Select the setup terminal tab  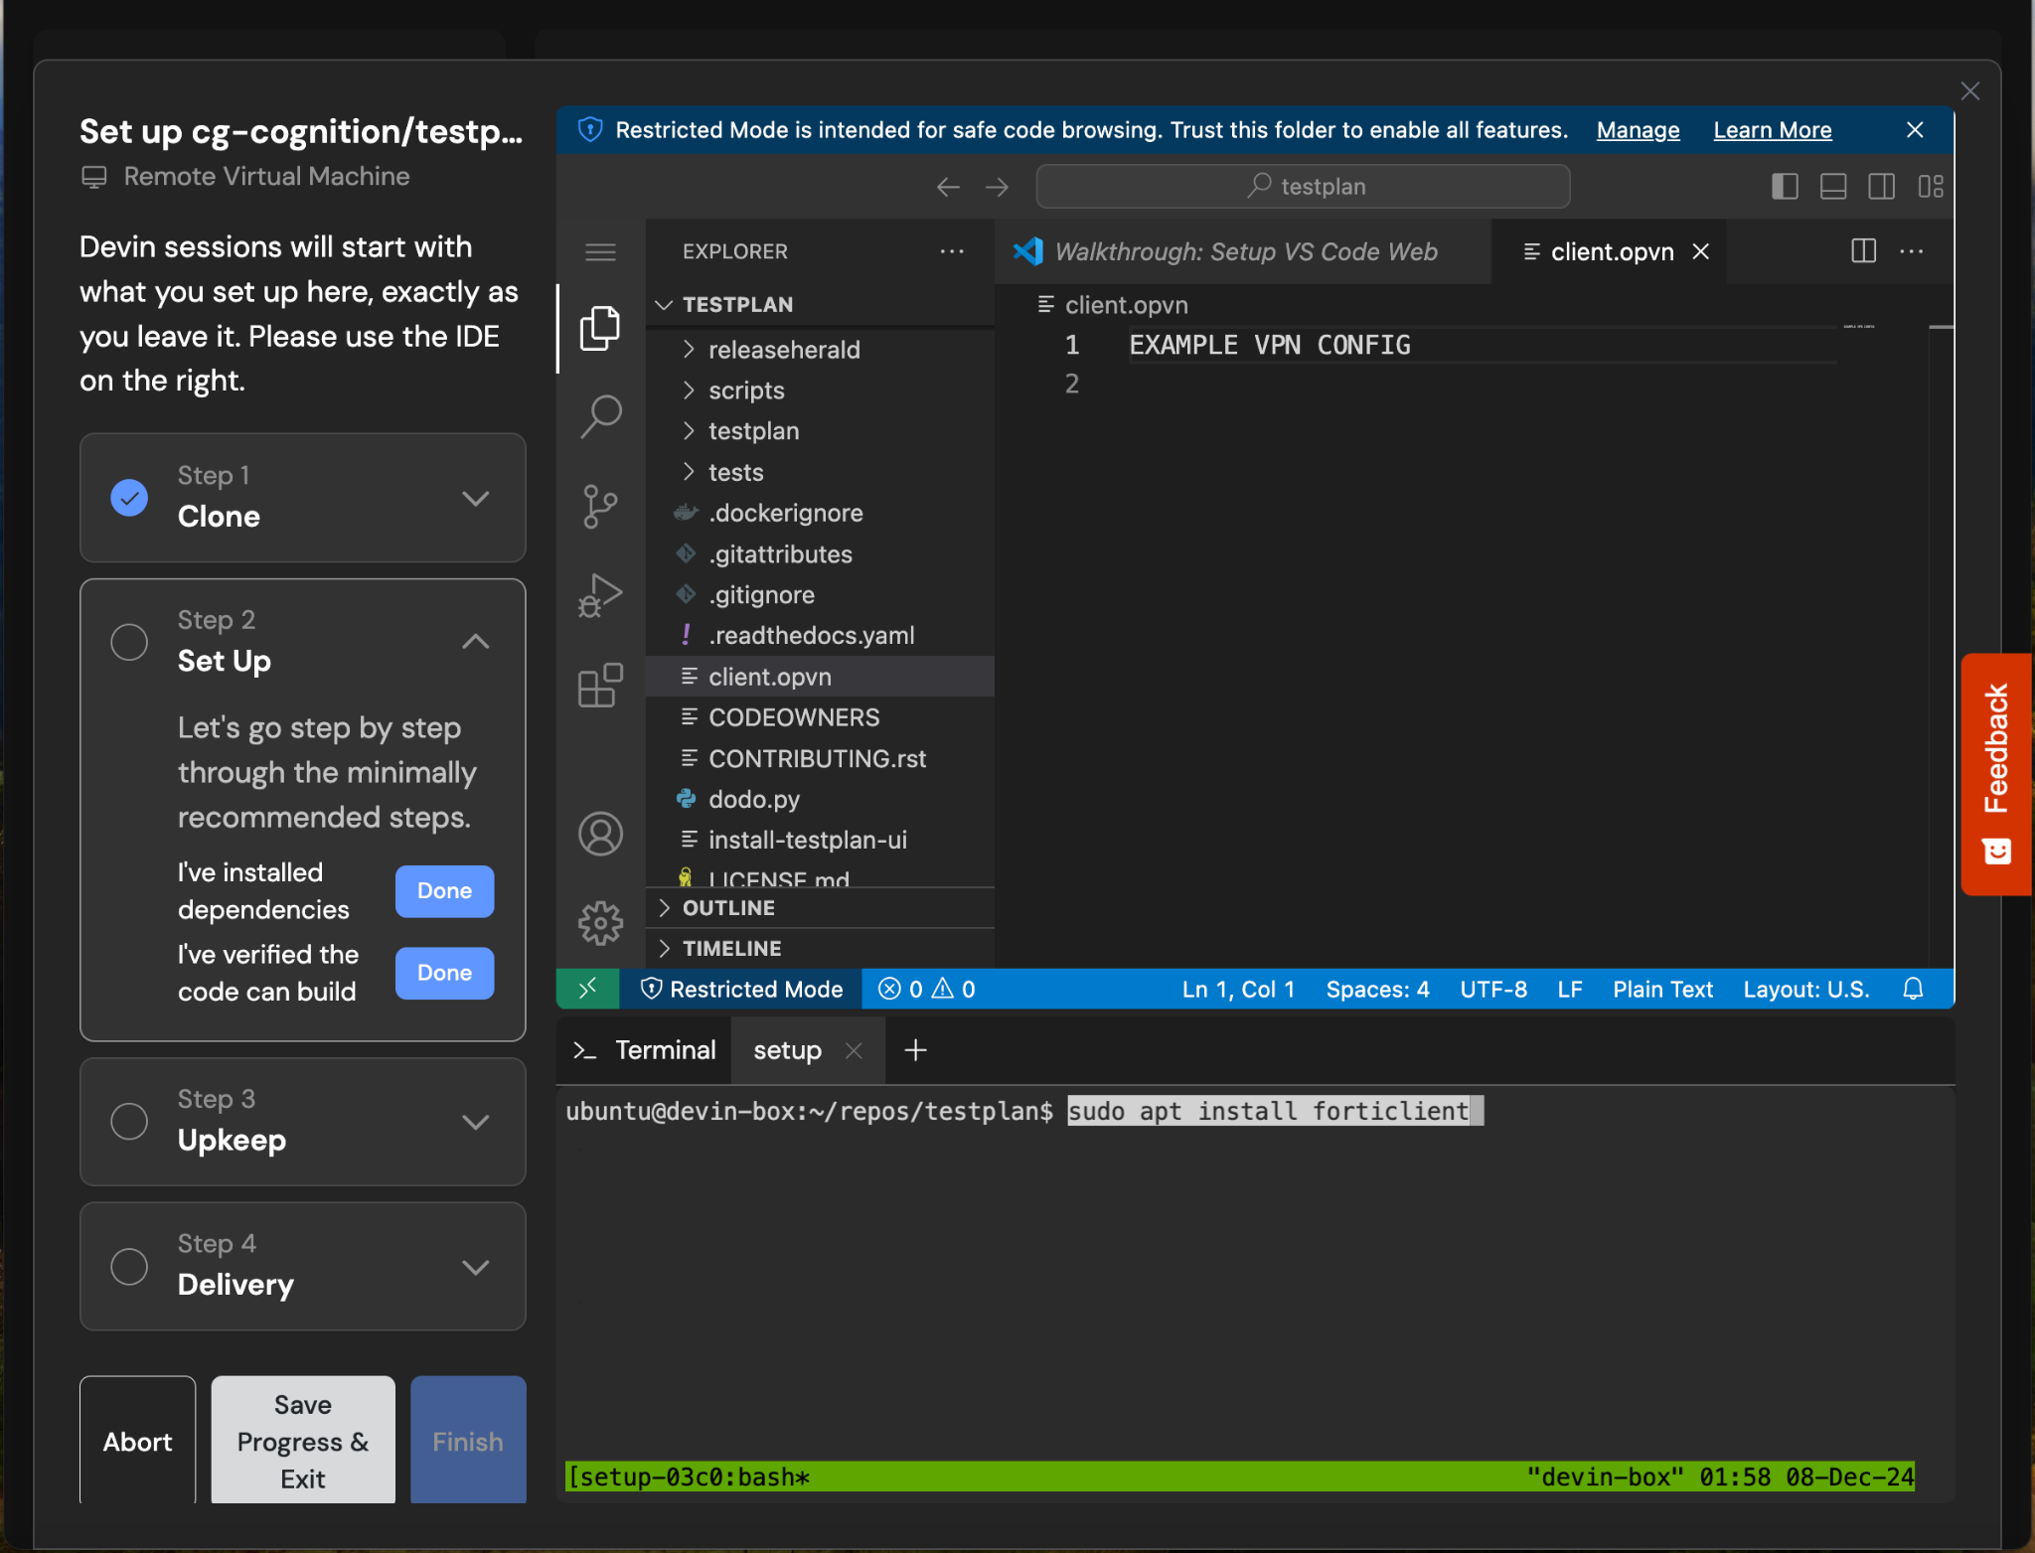787,1050
